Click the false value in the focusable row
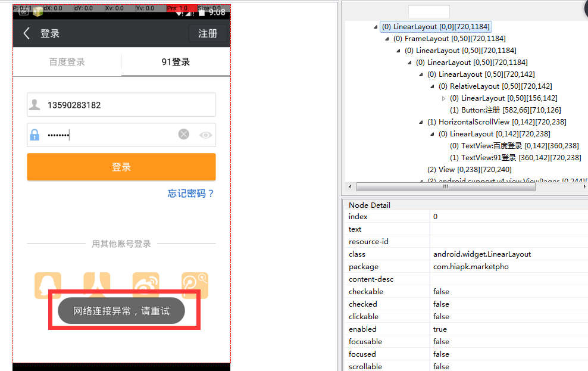 tap(441, 341)
